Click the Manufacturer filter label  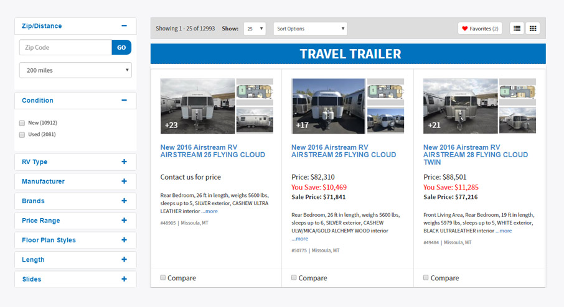[43, 181]
